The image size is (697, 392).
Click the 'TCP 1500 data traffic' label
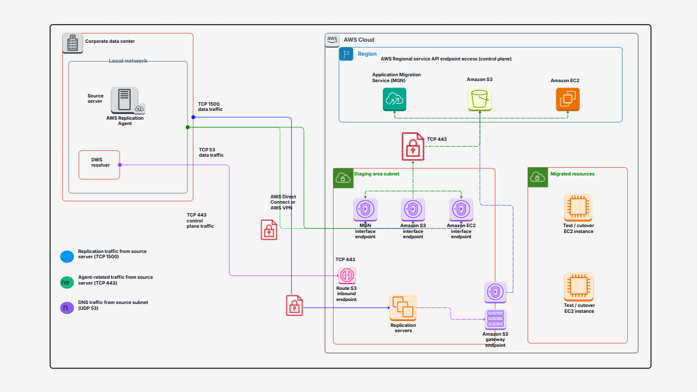pos(210,106)
